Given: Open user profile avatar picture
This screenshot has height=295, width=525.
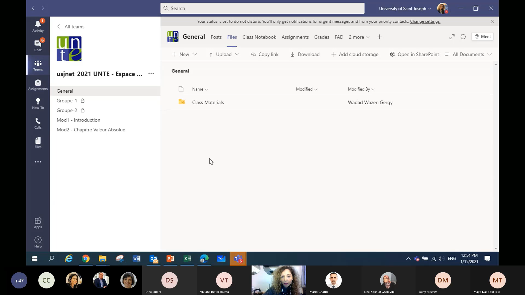Looking at the screenshot, I should (x=443, y=8).
